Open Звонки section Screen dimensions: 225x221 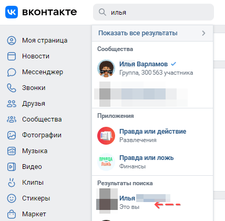click(x=34, y=88)
